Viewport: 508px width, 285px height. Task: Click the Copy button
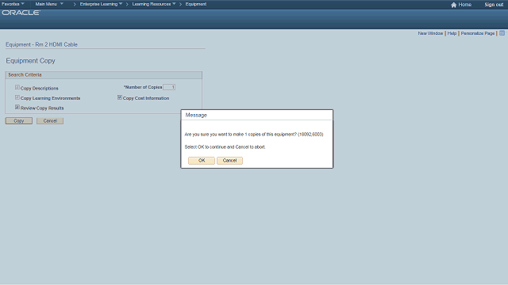pos(19,121)
